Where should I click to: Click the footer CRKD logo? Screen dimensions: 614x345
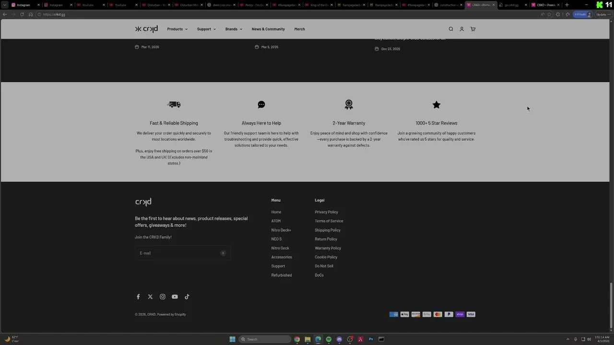tap(143, 202)
